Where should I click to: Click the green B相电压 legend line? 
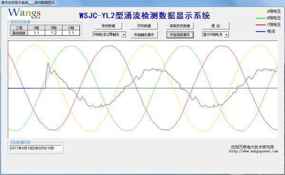tap(260, 18)
